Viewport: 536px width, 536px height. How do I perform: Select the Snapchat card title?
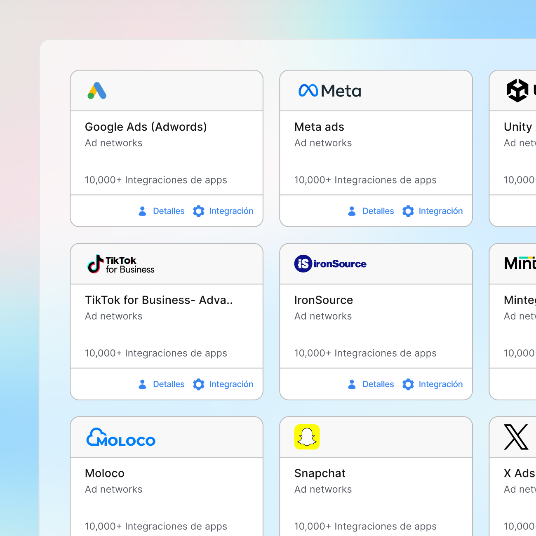(320, 473)
